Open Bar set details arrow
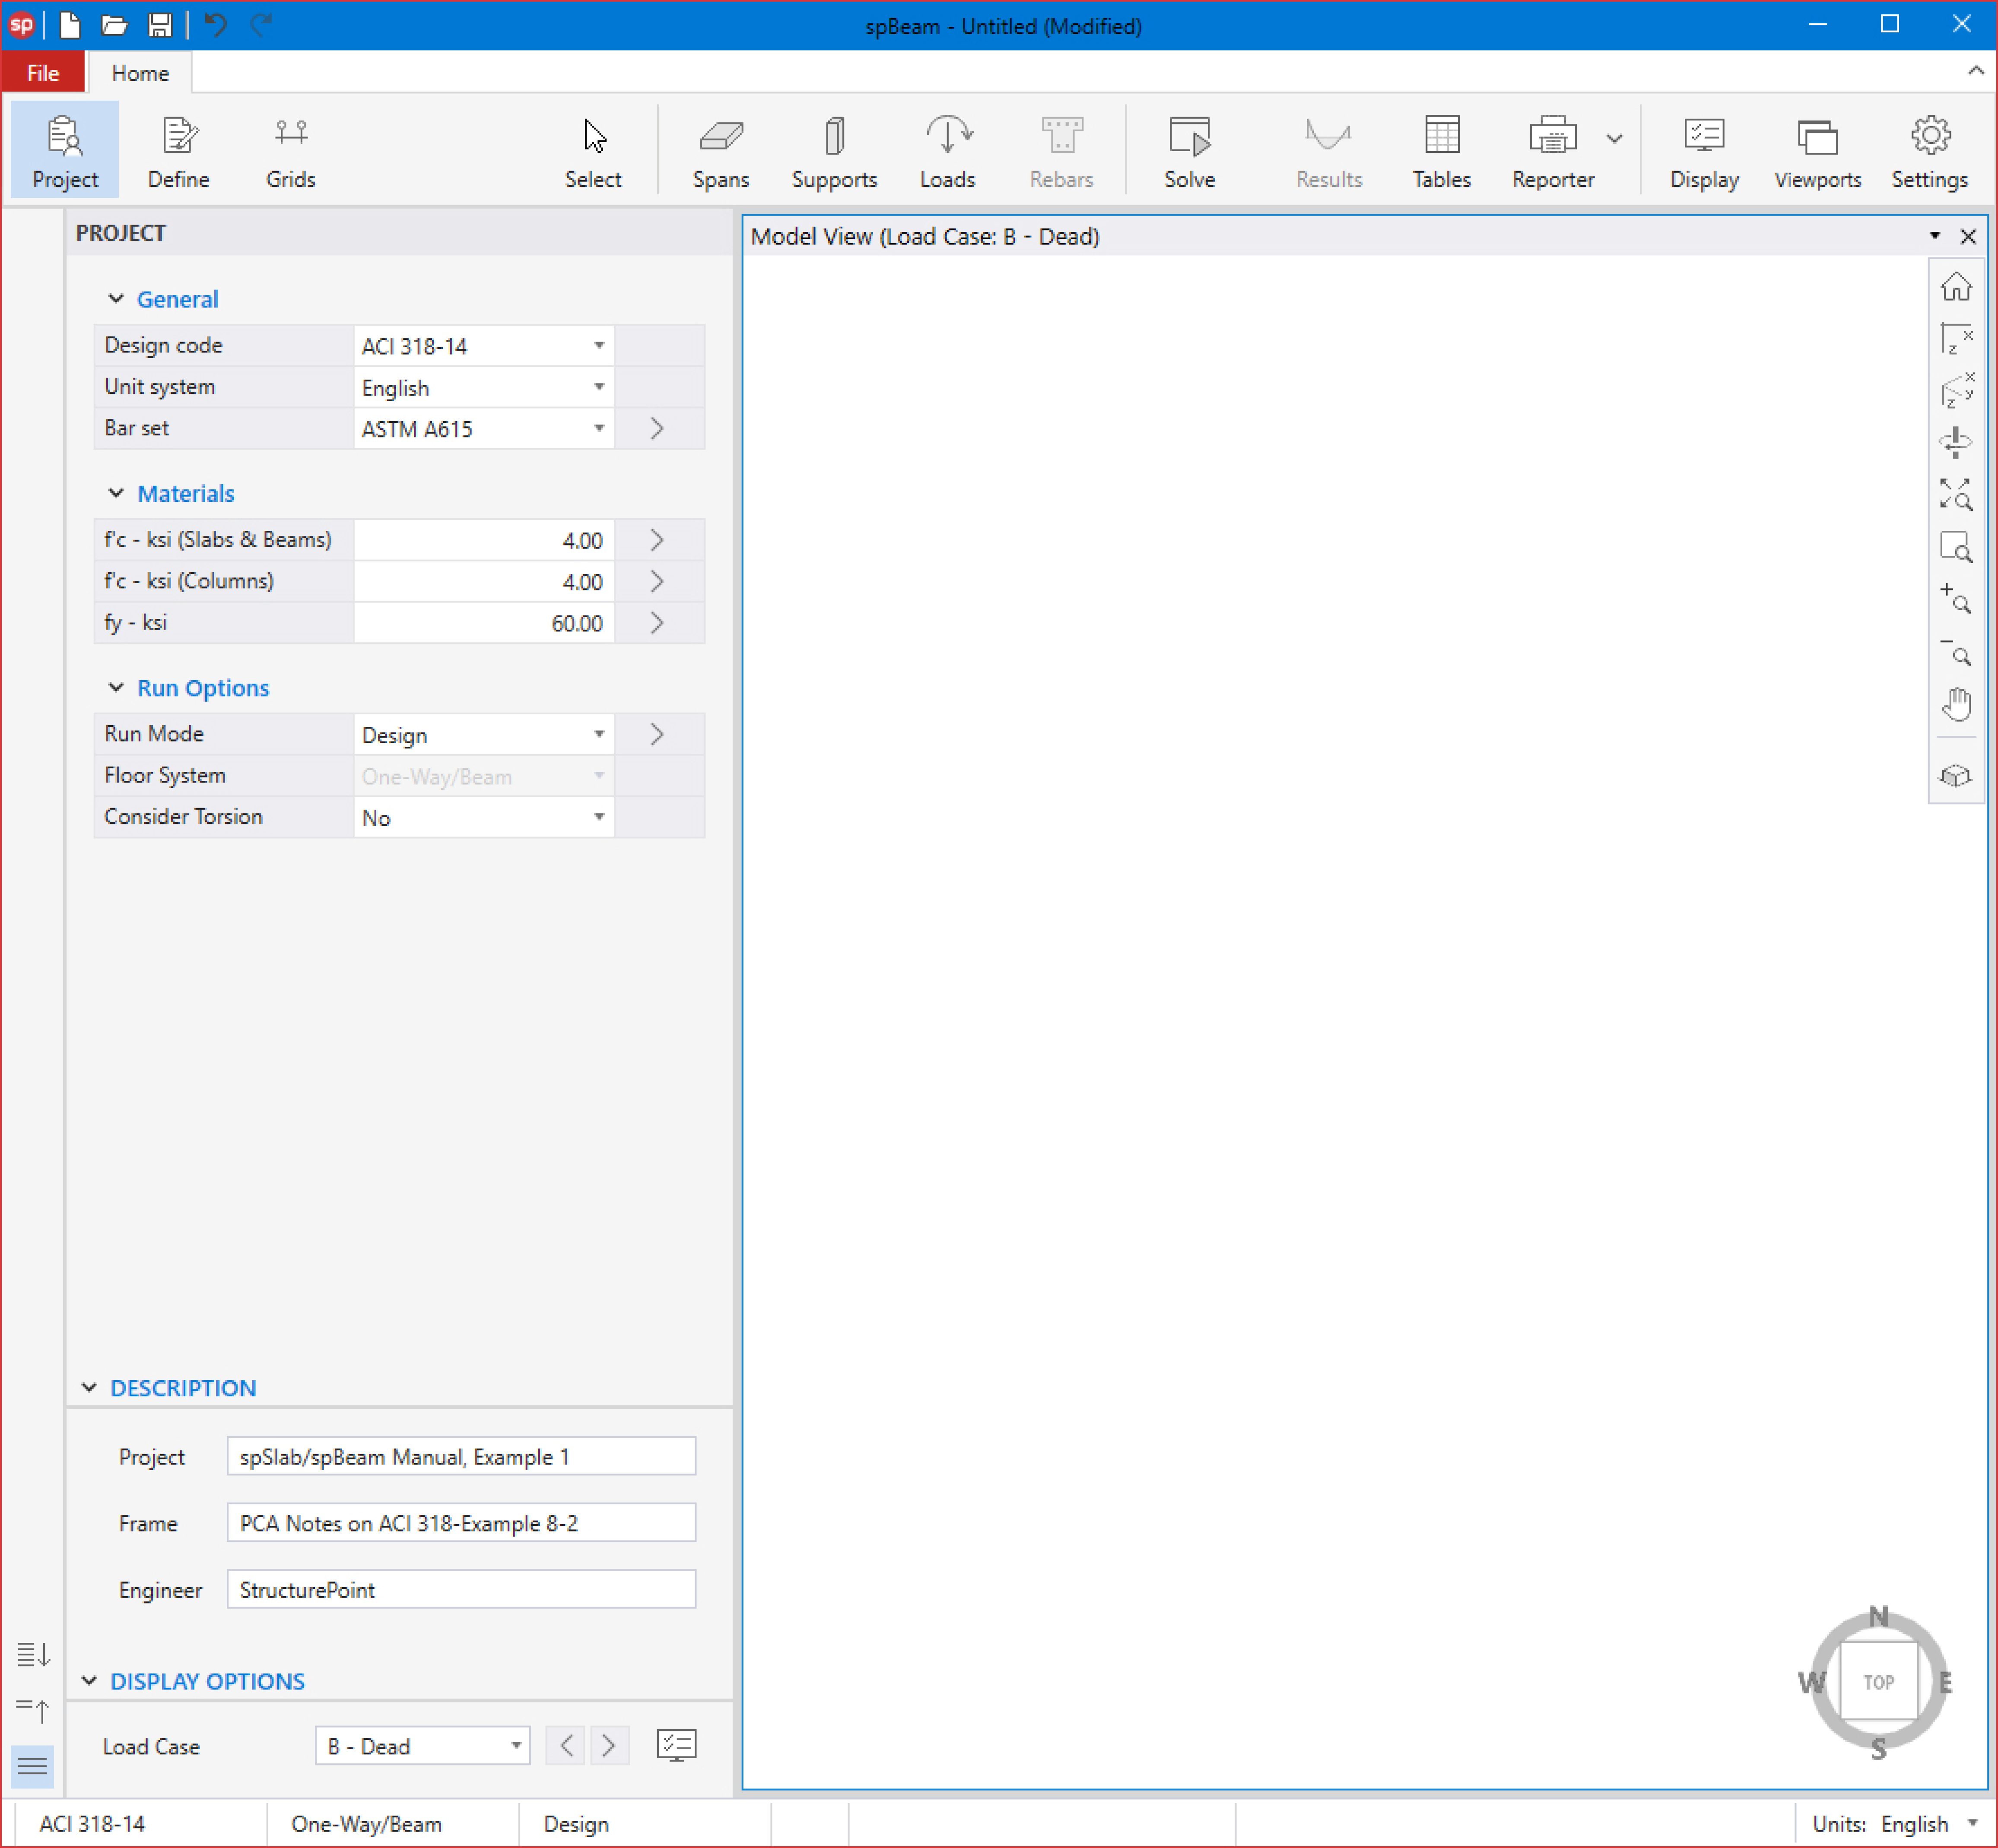Screen dimensions: 1998x1848 coord(656,428)
